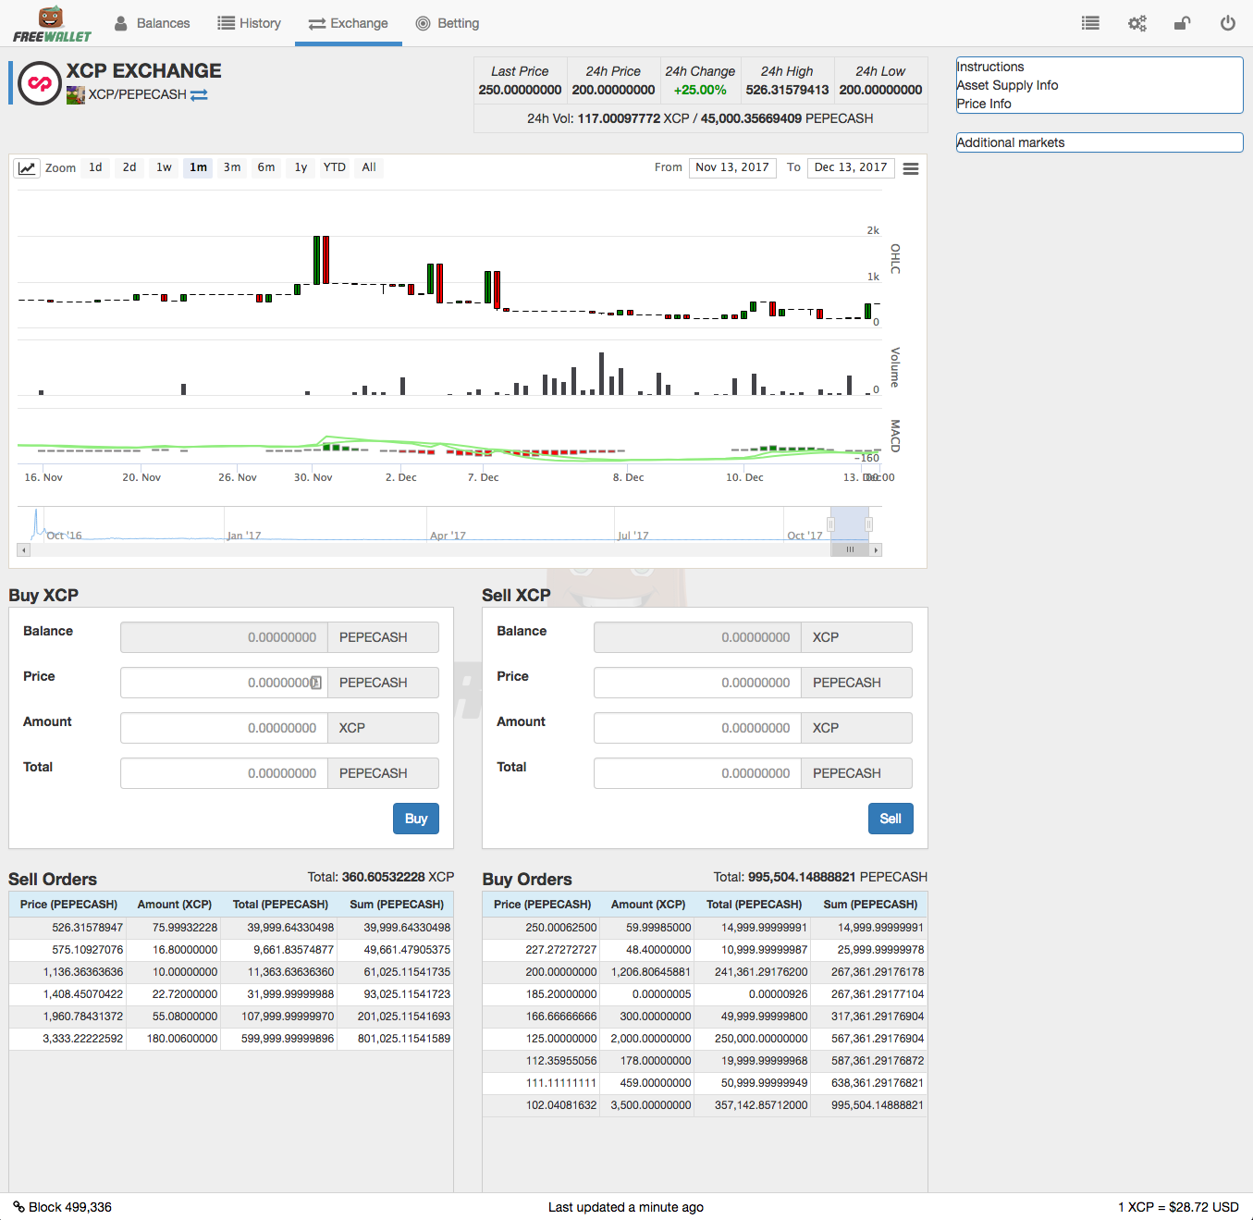Select buy order priced 227.27272727

tap(705, 950)
